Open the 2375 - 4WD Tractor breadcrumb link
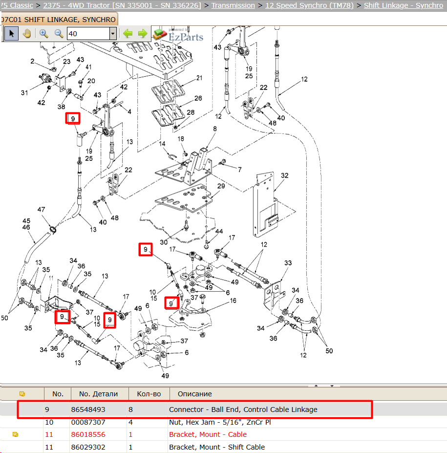Image resolution: width=447 pixels, height=453 pixels. [x=122, y=5]
